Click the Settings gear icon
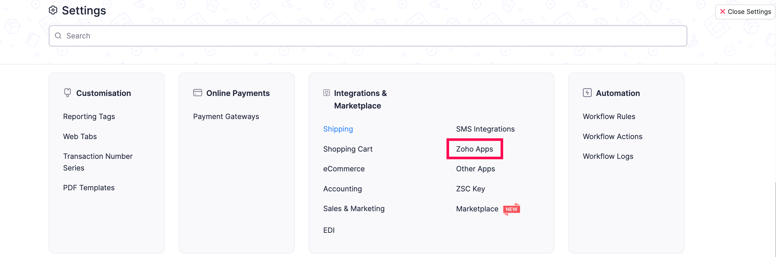This screenshot has width=776, height=257. tap(53, 10)
